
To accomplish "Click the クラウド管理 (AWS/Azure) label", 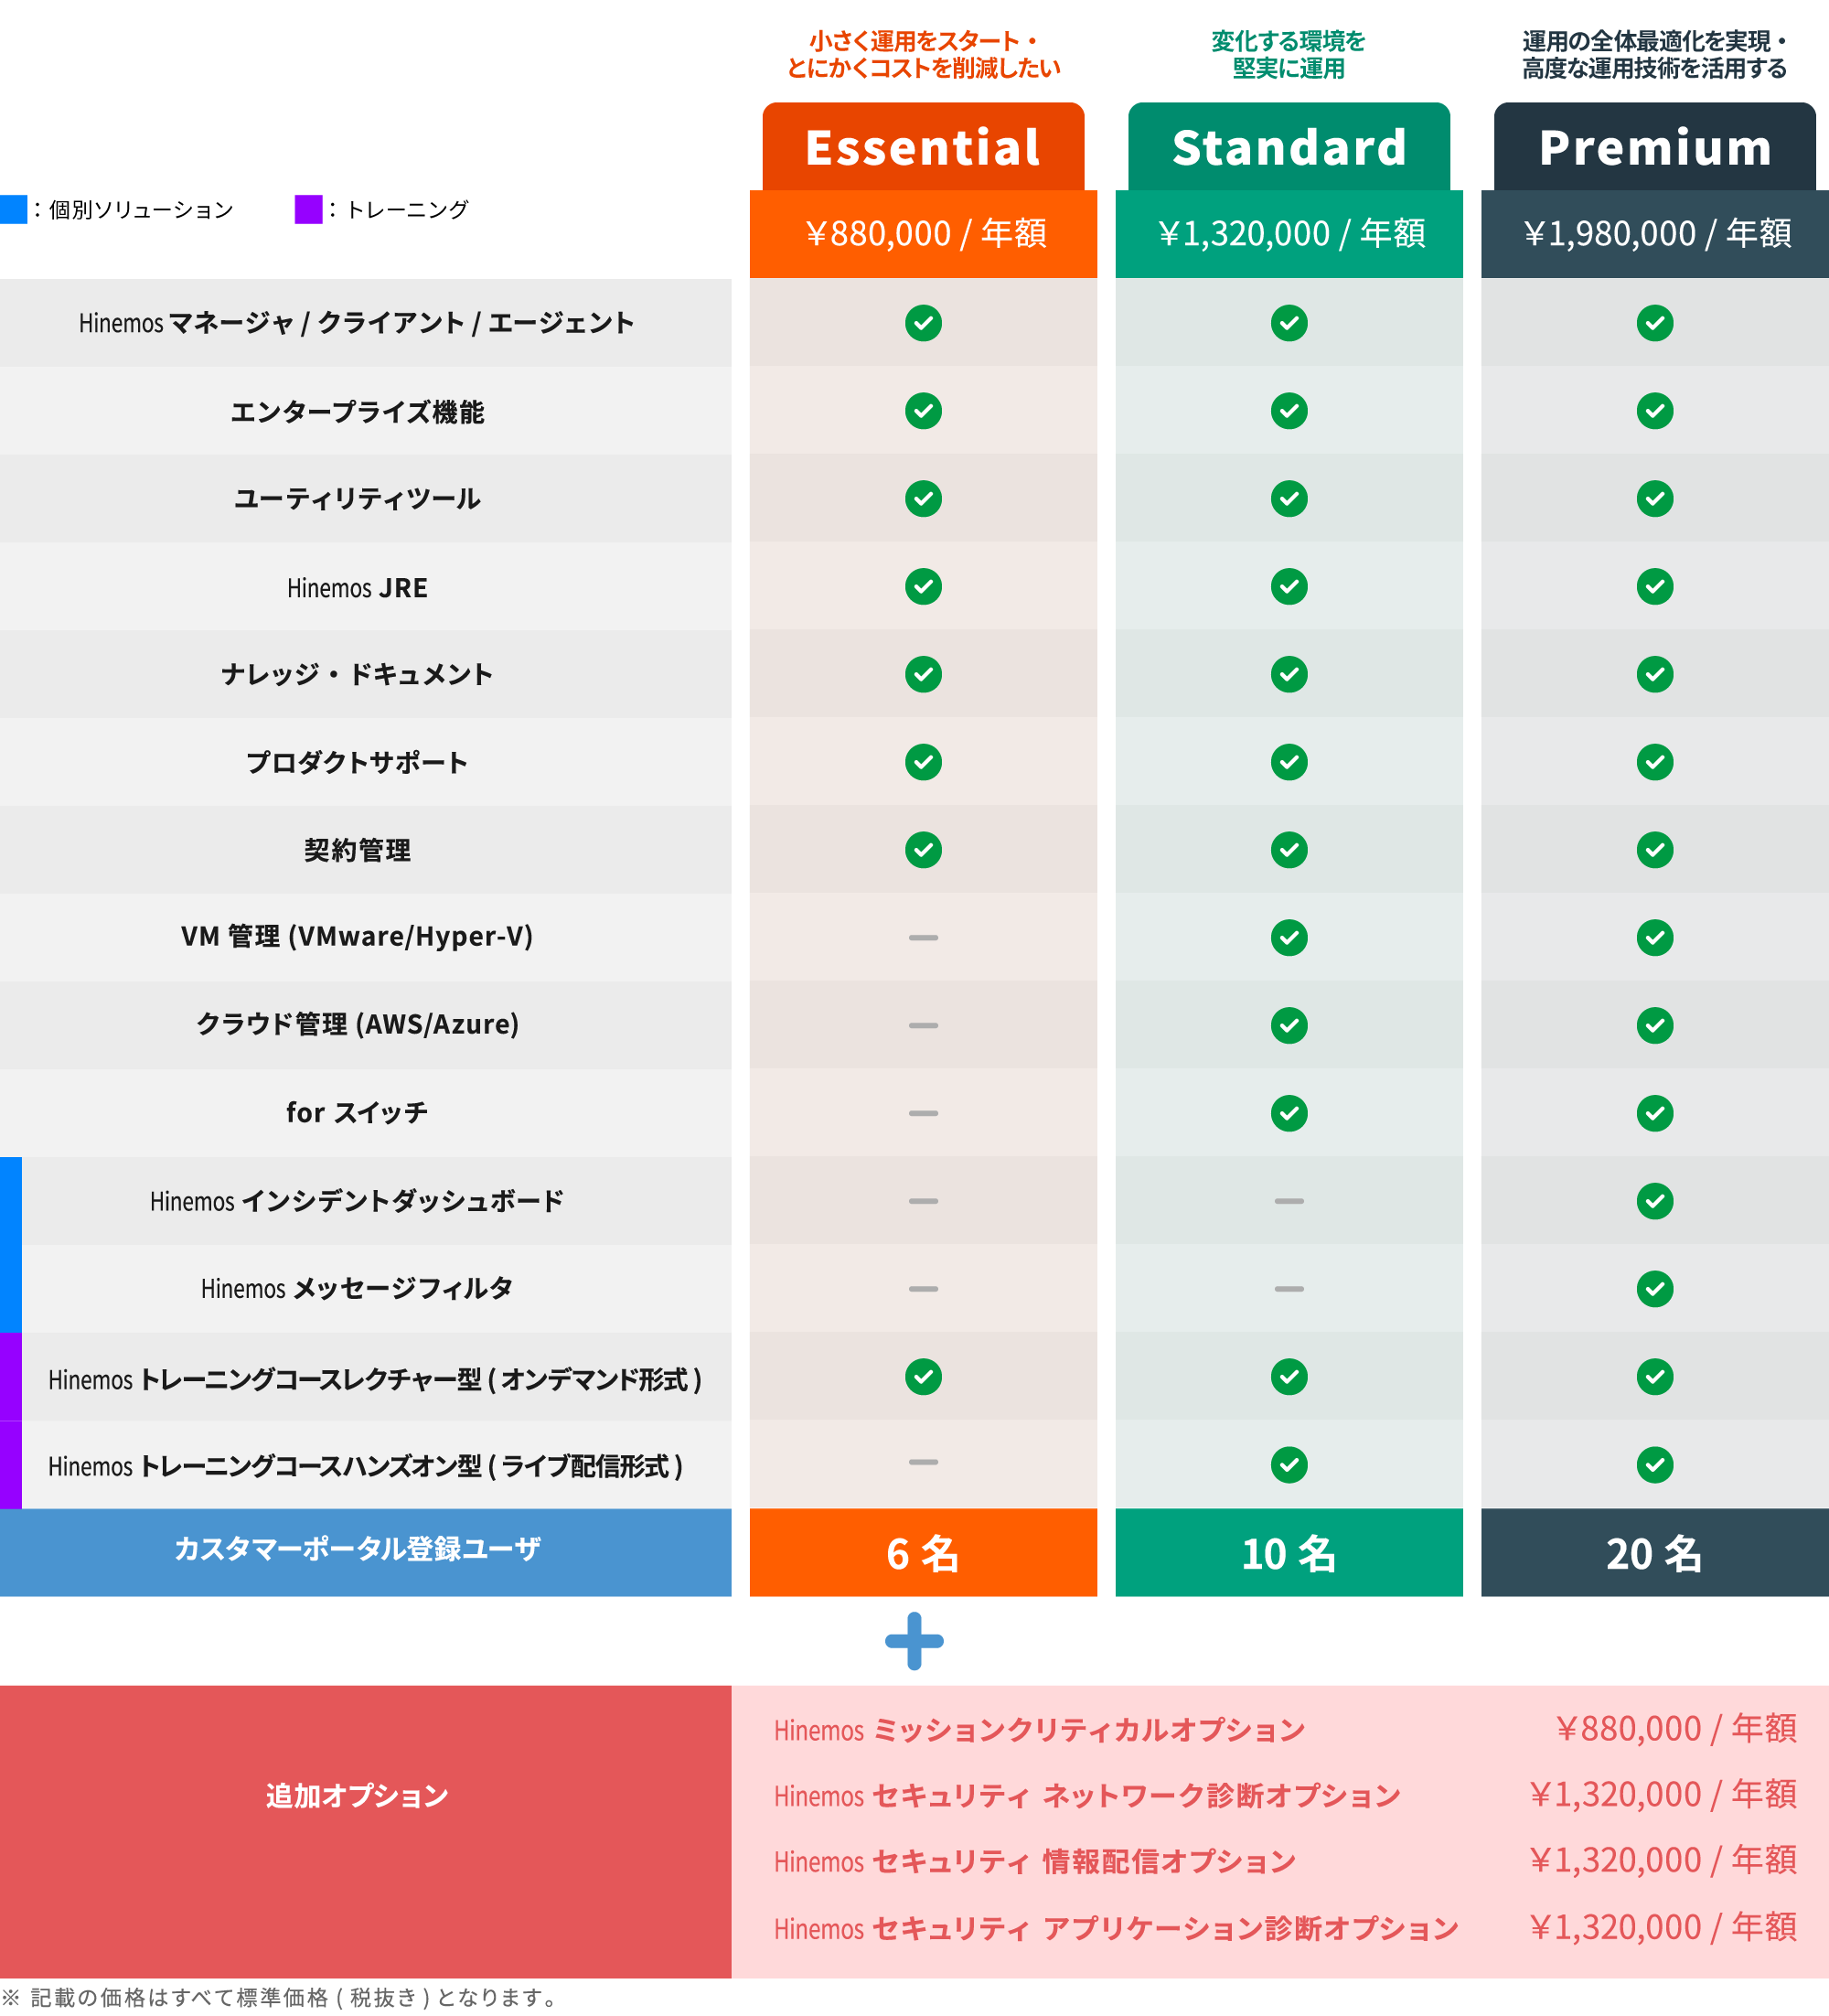I will click(x=357, y=1025).
